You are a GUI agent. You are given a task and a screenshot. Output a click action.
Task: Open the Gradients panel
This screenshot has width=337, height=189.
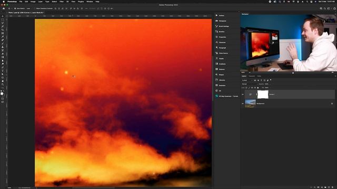click(221, 64)
